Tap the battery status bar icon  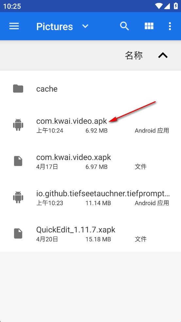tap(176, 6)
